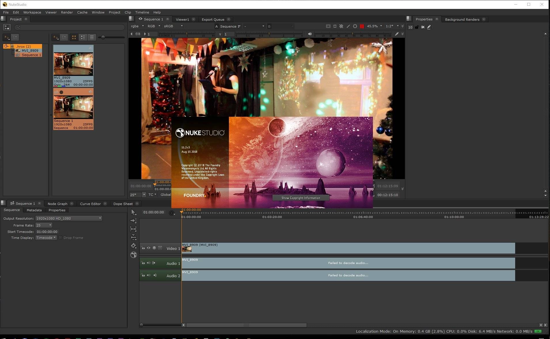Click the viewer guides rectangle icon
The image size is (550, 339).
(328, 26)
